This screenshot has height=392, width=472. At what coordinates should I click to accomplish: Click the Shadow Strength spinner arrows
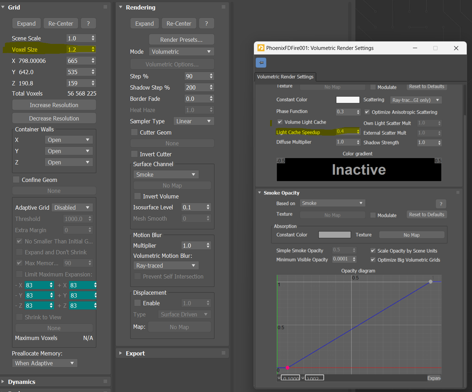[x=439, y=143]
